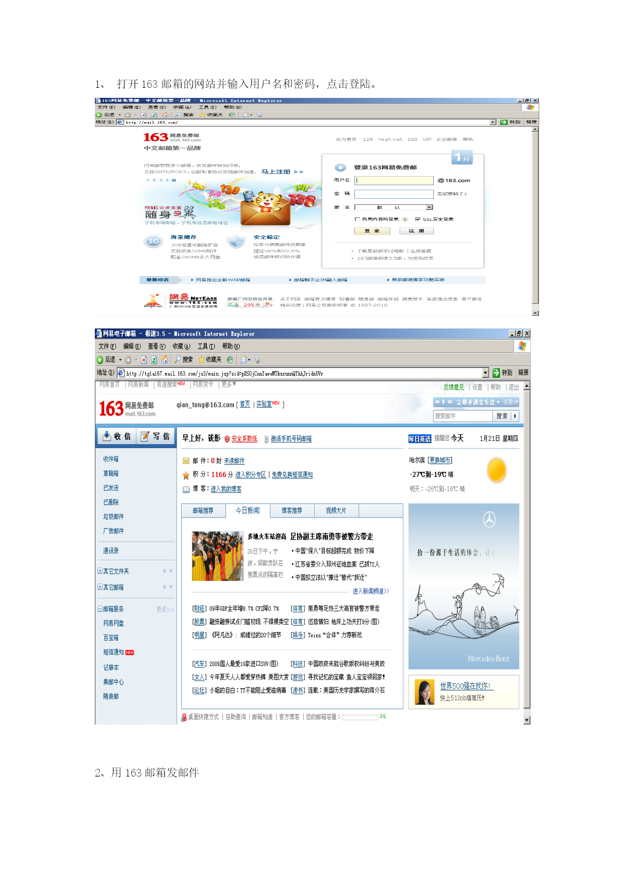Tick the 两周内自动登录 checkbox
Image resolution: width=626 pixels, height=885 pixels.
click(357, 219)
